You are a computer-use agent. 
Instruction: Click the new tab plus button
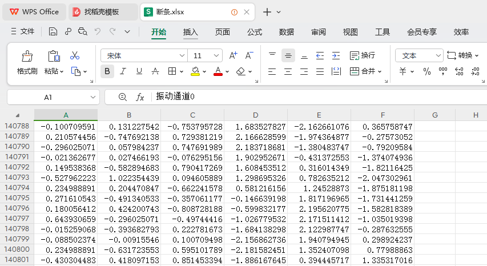tap(267, 12)
